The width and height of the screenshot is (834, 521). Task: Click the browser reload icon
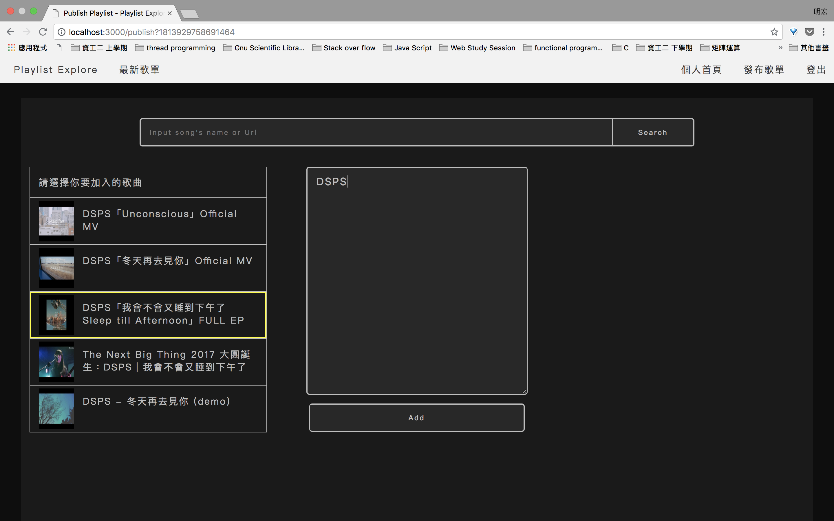43,32
